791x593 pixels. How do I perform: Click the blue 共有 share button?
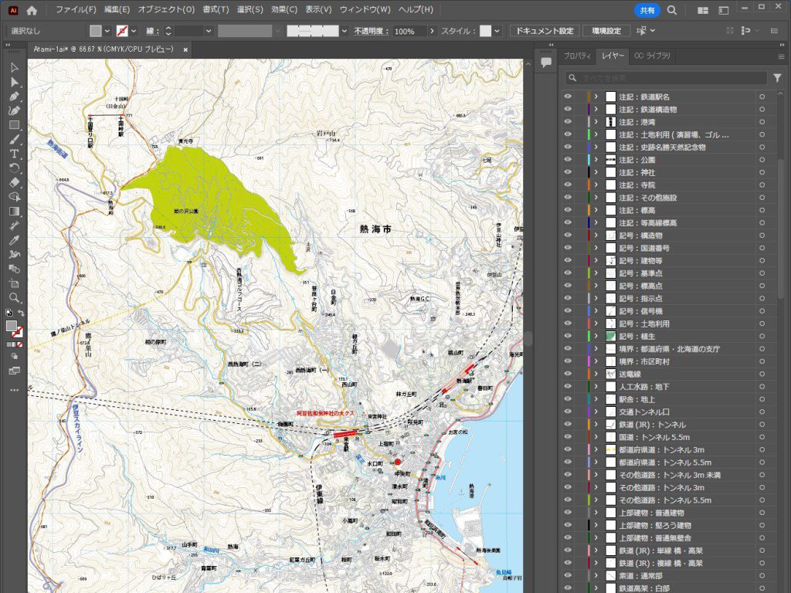coord(647,9)
